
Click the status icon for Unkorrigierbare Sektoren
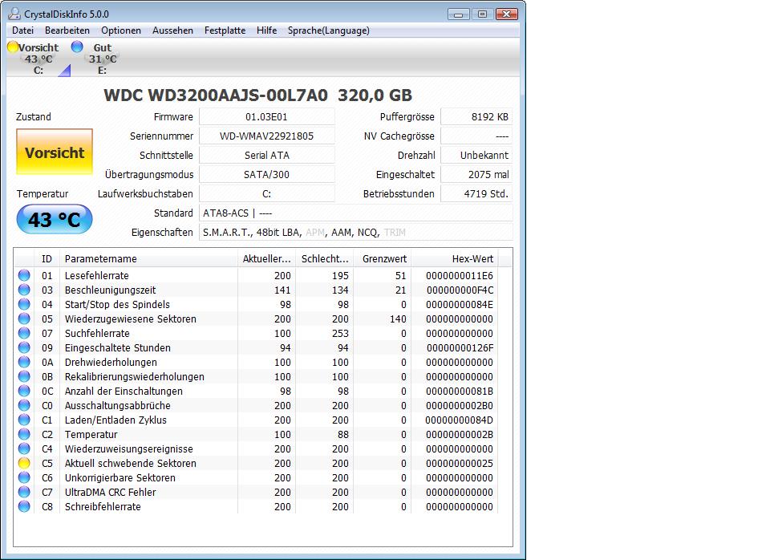pyautogui.click(x=24, y=477)
